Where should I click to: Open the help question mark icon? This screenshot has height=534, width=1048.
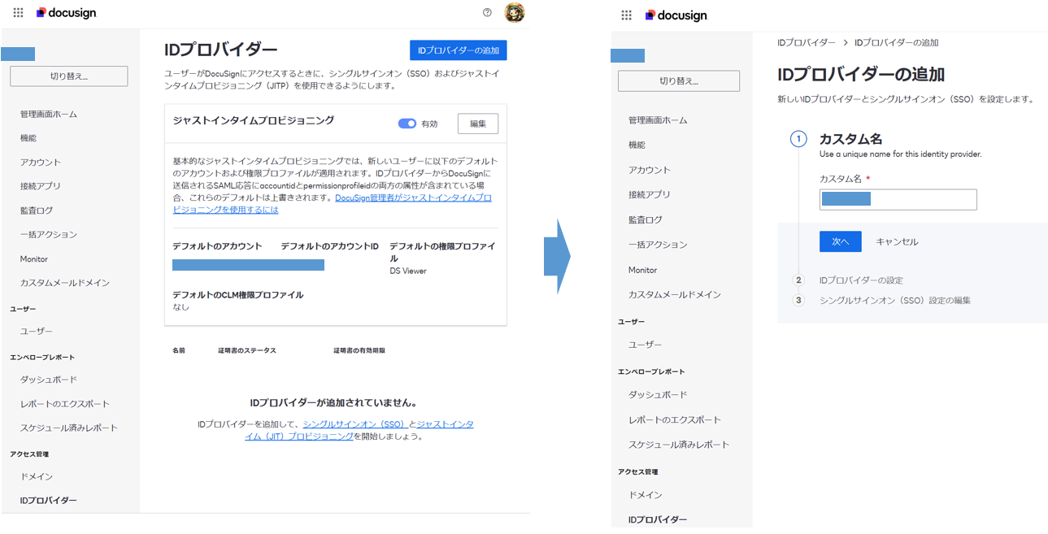coord(487,12)
